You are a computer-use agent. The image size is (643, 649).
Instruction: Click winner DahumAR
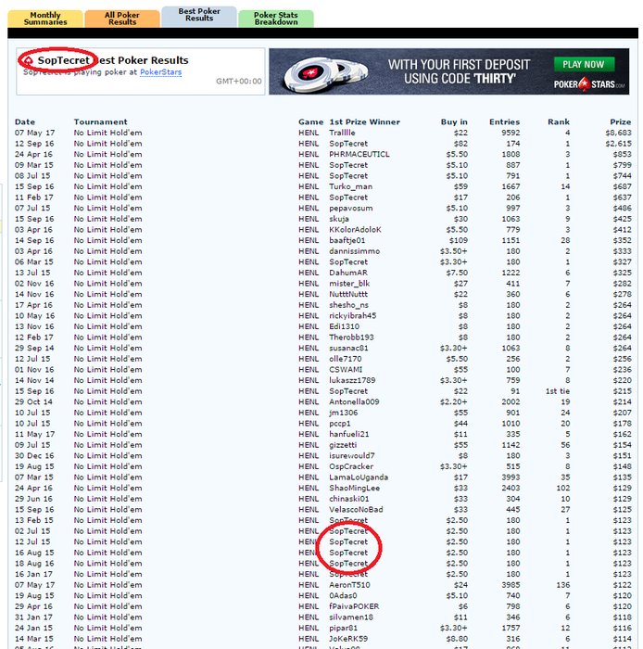coord(348,273)
